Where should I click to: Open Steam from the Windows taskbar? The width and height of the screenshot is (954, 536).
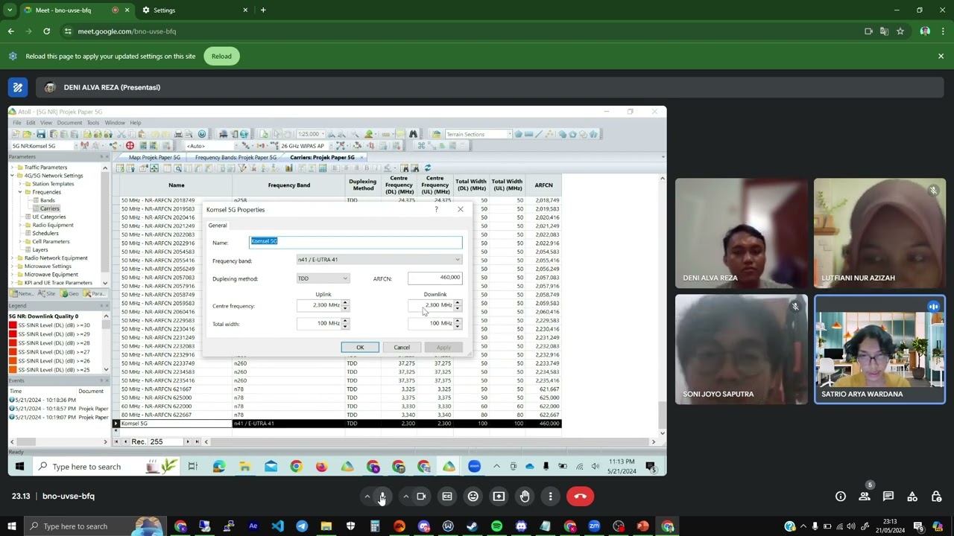tap(472, 526)
